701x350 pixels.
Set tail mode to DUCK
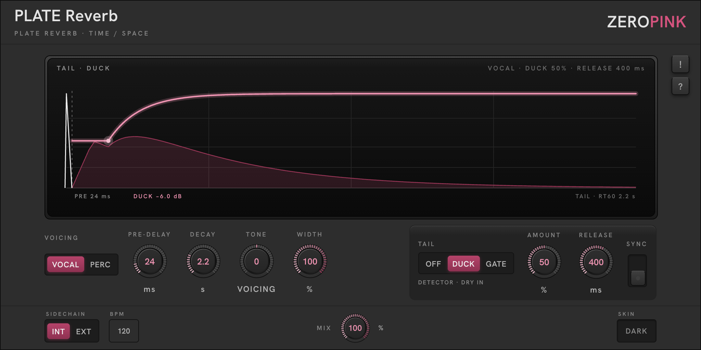tap(463, 264)
